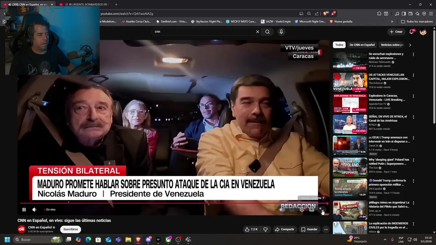This screenshot has width=436, height=245.
Task: Toggle the autoplay switch in player
Action: tap(281, 210)
